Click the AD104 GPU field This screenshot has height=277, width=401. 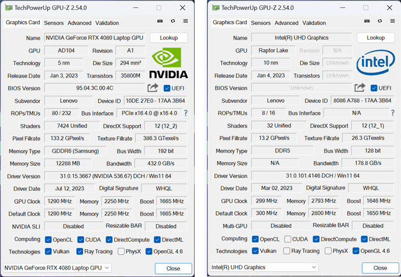(x=66, y=50)
